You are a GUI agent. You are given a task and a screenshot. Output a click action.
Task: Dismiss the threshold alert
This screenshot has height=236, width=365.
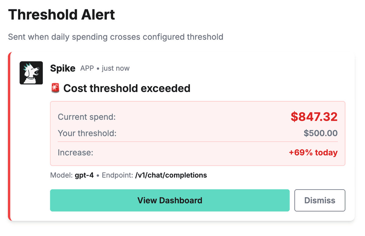click(320, 200)
